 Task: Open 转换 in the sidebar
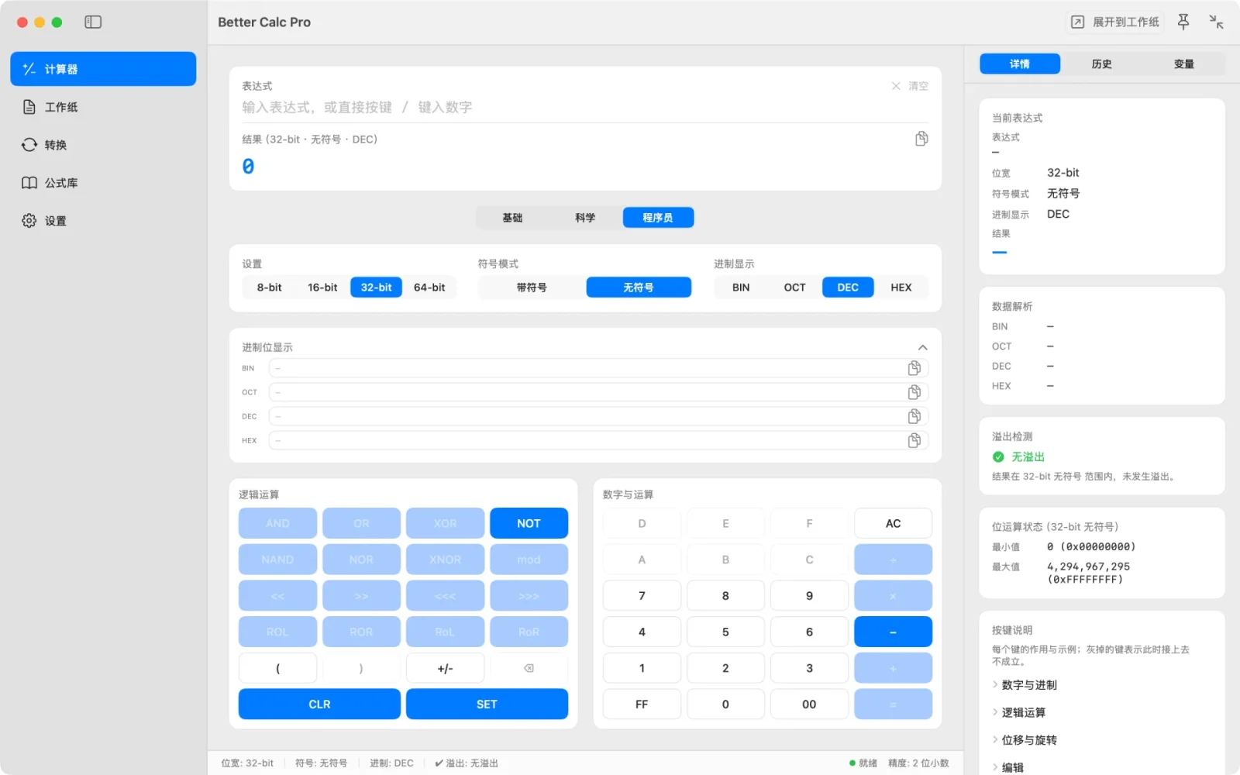103,145
